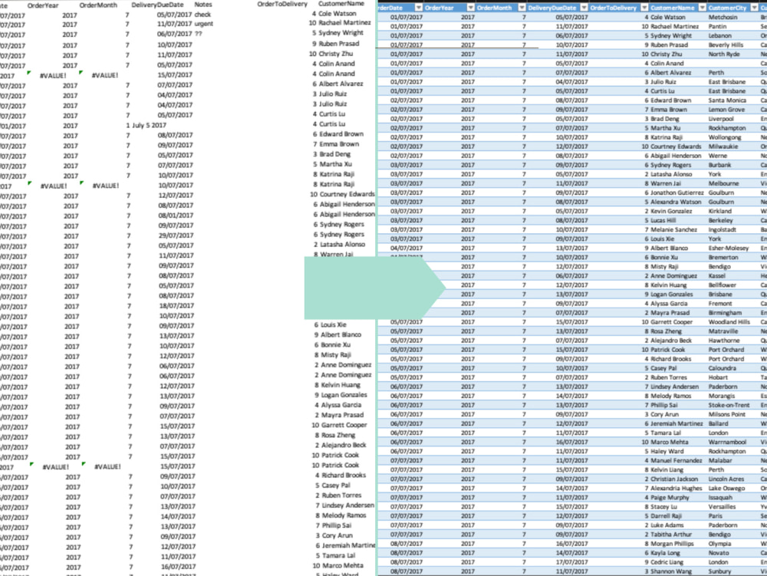Select the CustomerCity header in the right table
This screenshot has height=576, width=767.
[x=727, y=8]
